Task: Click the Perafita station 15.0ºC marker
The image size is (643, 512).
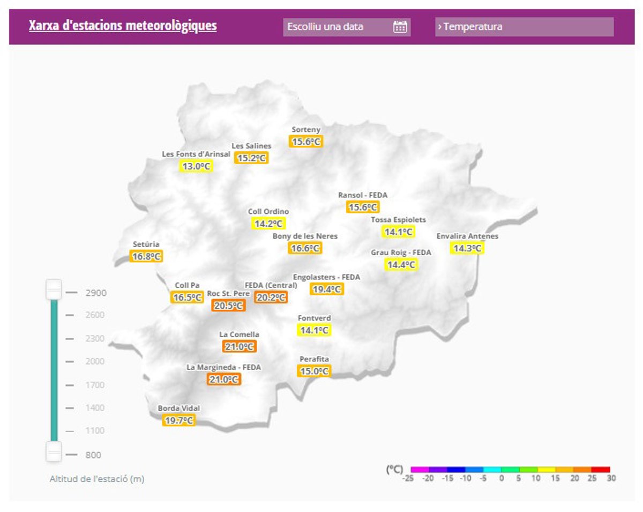Action: [314, 371]
